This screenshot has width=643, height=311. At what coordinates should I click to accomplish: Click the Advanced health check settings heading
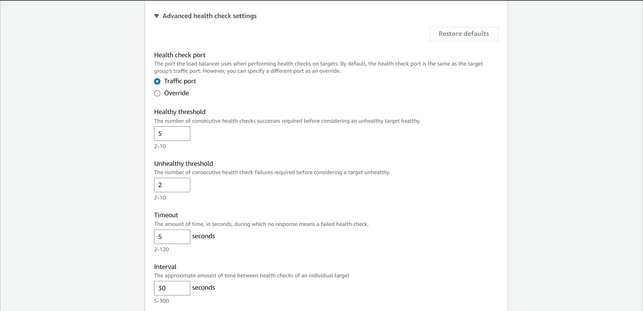pyautogui.click(x=209, y=16)
